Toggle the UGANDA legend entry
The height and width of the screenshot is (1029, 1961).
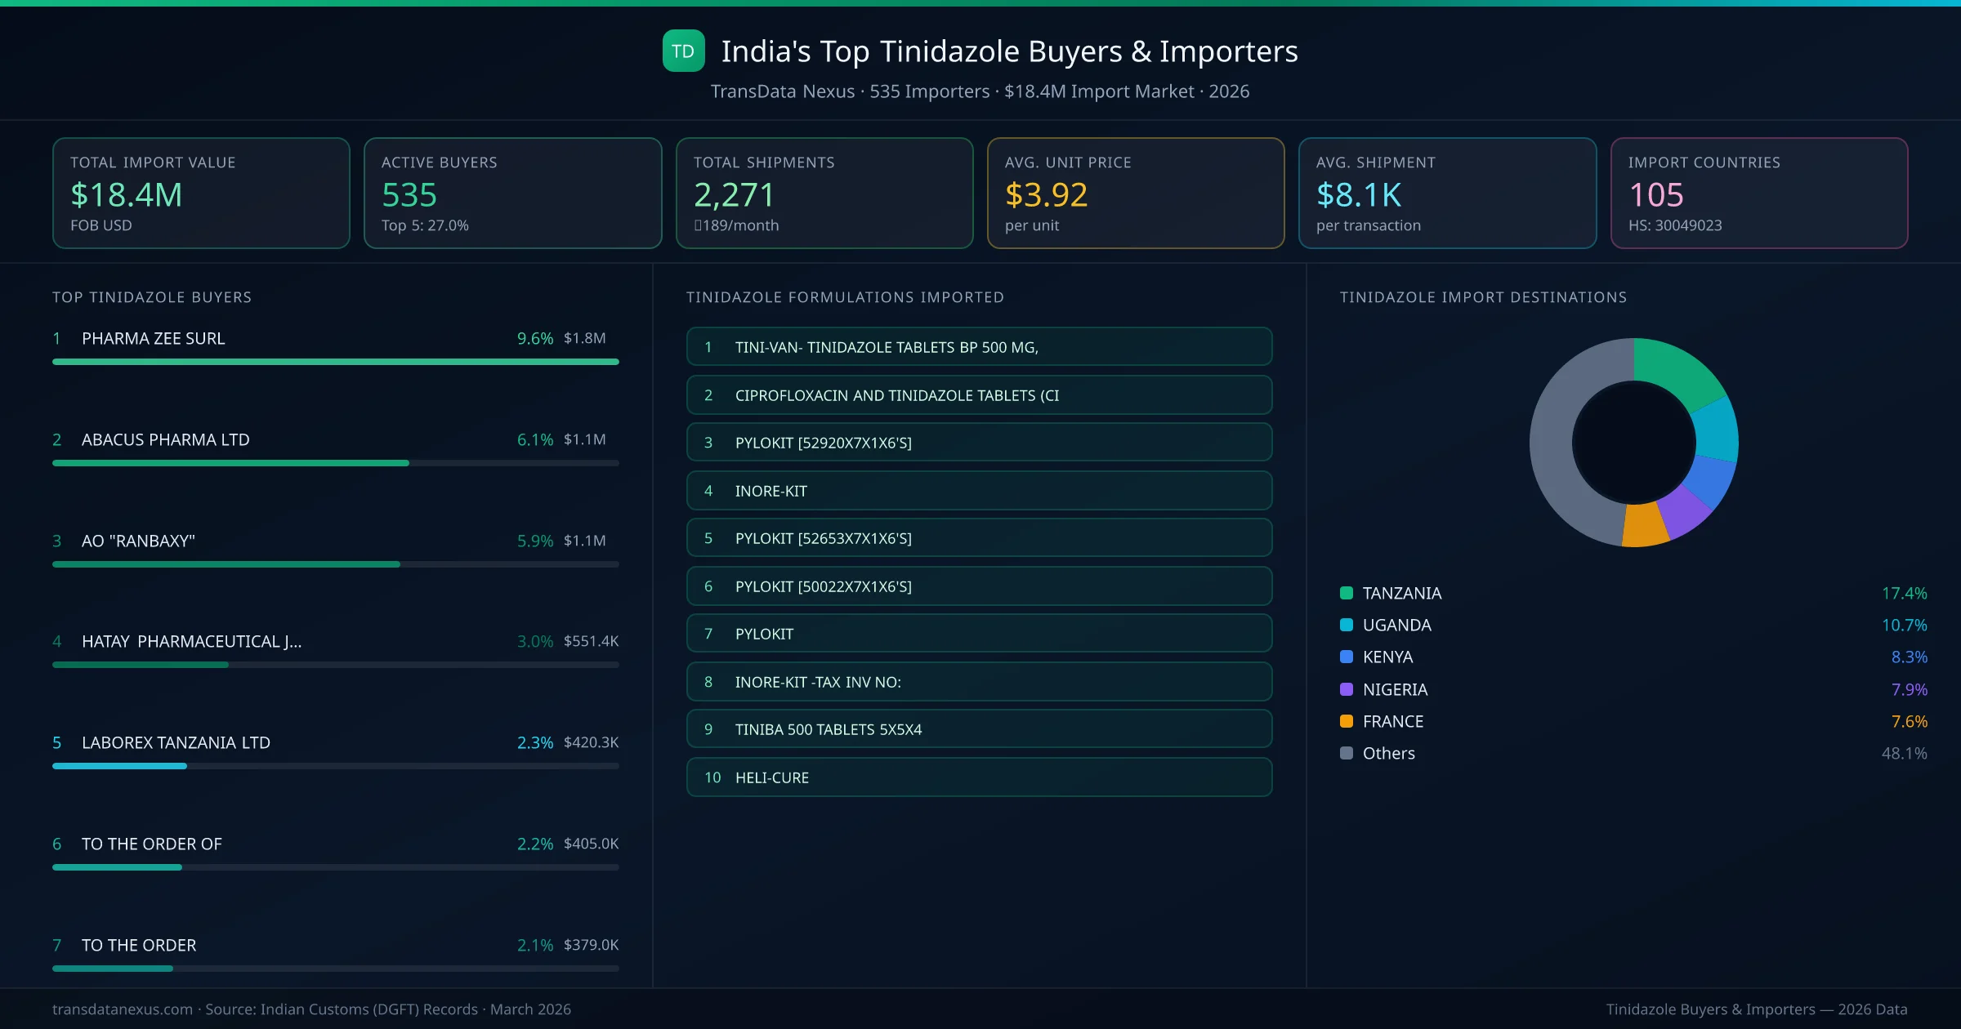pos(1396,625)
